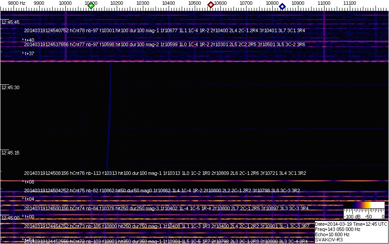Click the ^t+40 event marker

coord(28,40)
